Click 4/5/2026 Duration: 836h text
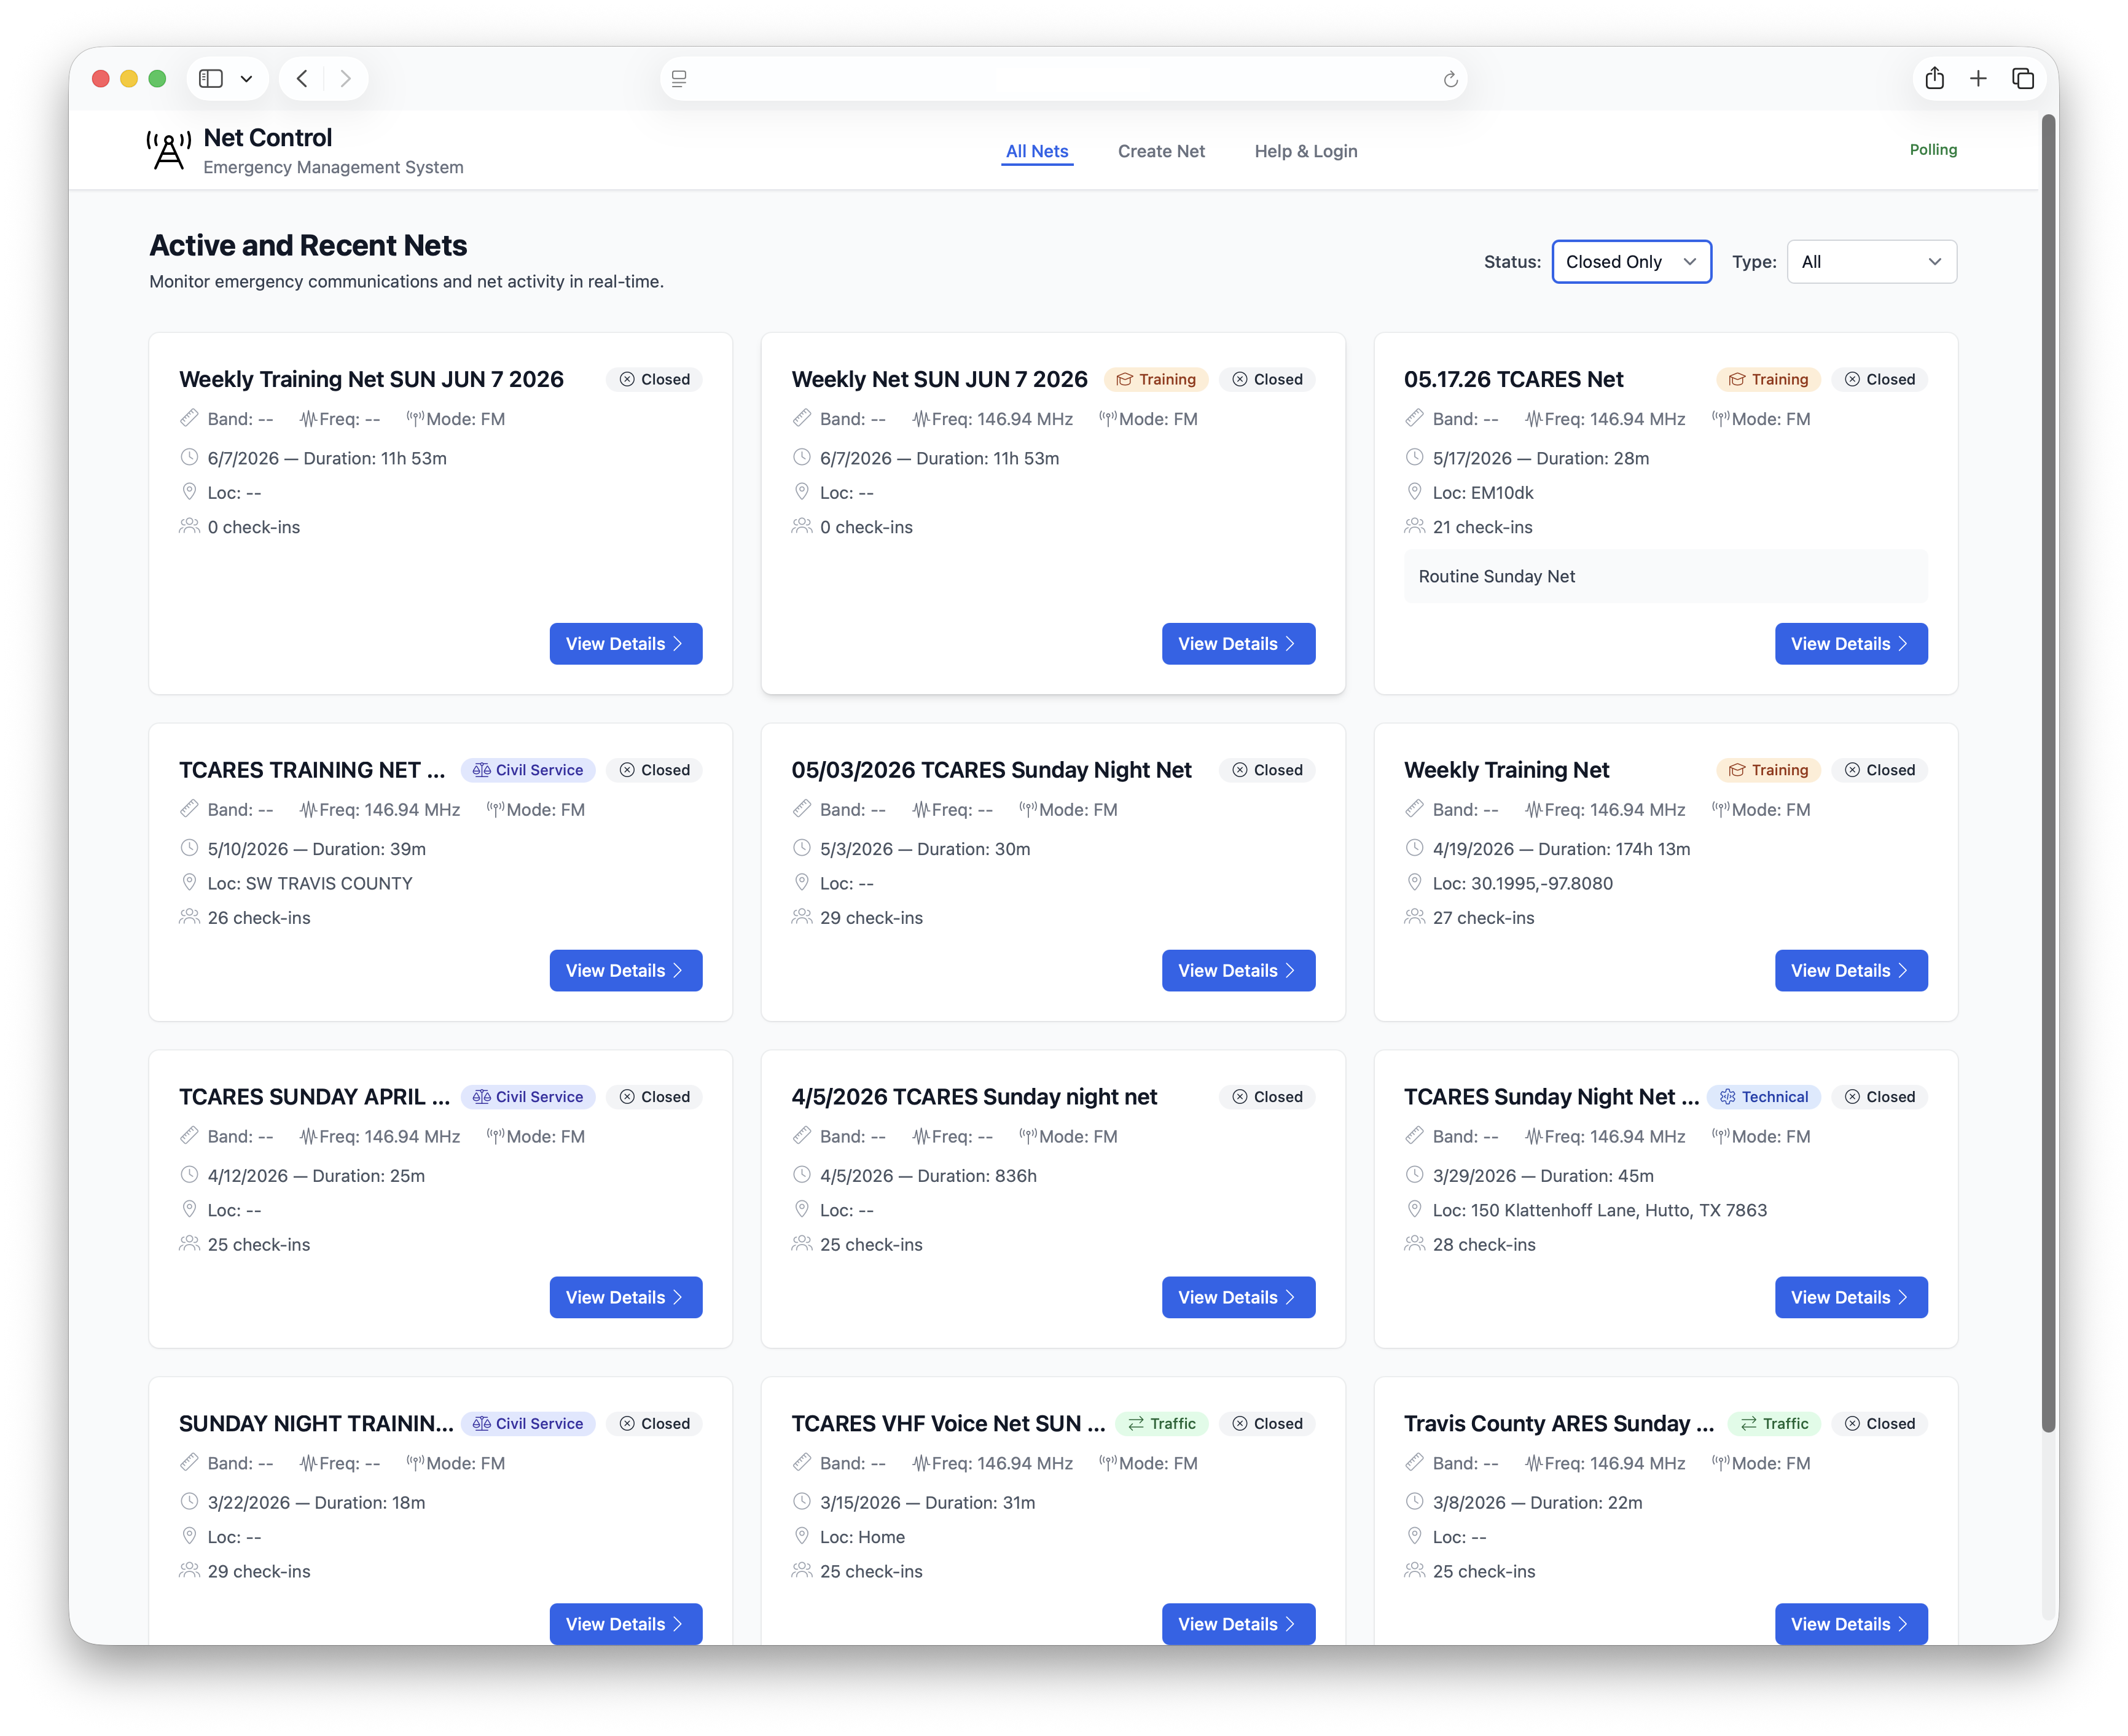Screen dimensions: 2128x1736 [x=928, y=1175]
